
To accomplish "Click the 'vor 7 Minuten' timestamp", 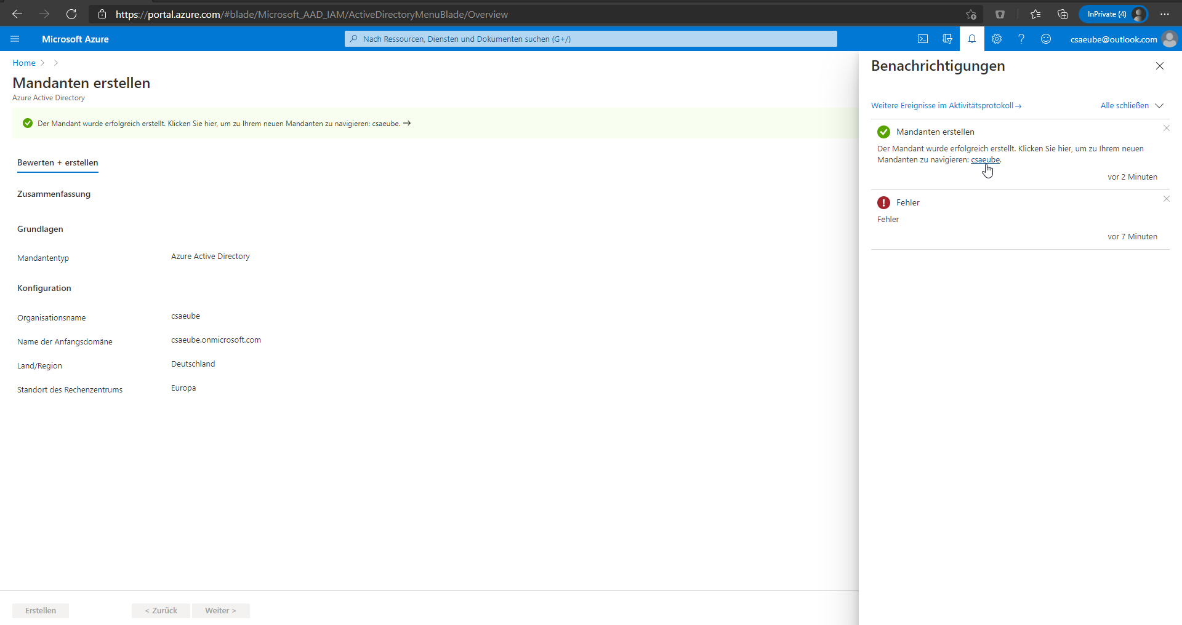I will coord(1132,237).
